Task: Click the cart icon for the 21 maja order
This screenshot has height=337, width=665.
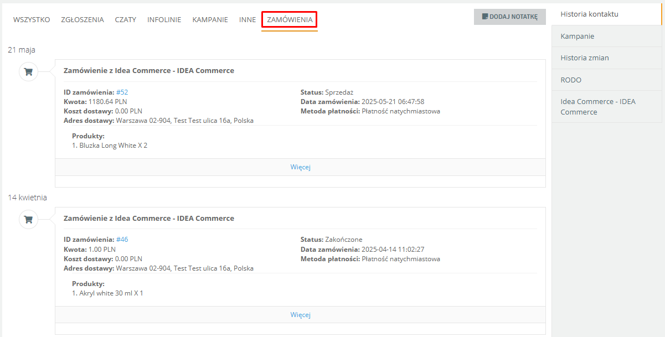Action: (x=28, y=71)
